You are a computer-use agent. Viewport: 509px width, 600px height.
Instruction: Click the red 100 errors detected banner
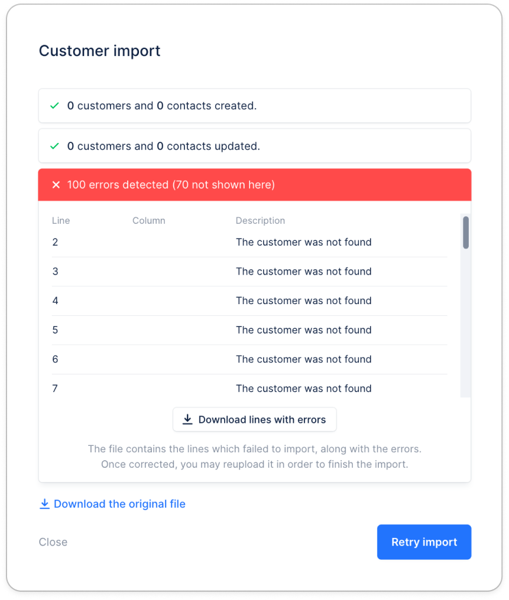255,185
